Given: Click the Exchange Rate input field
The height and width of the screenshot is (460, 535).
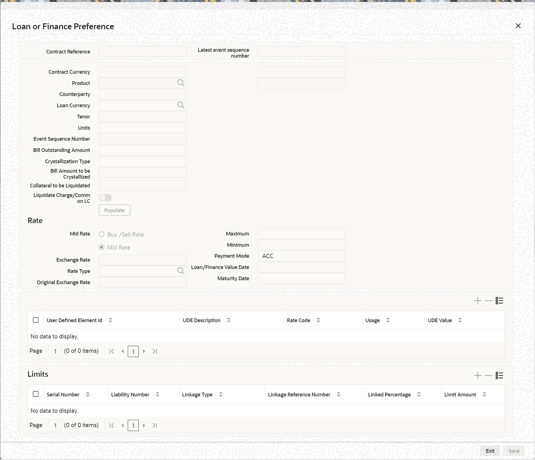Looking at the screenshot, I should 143,260.
